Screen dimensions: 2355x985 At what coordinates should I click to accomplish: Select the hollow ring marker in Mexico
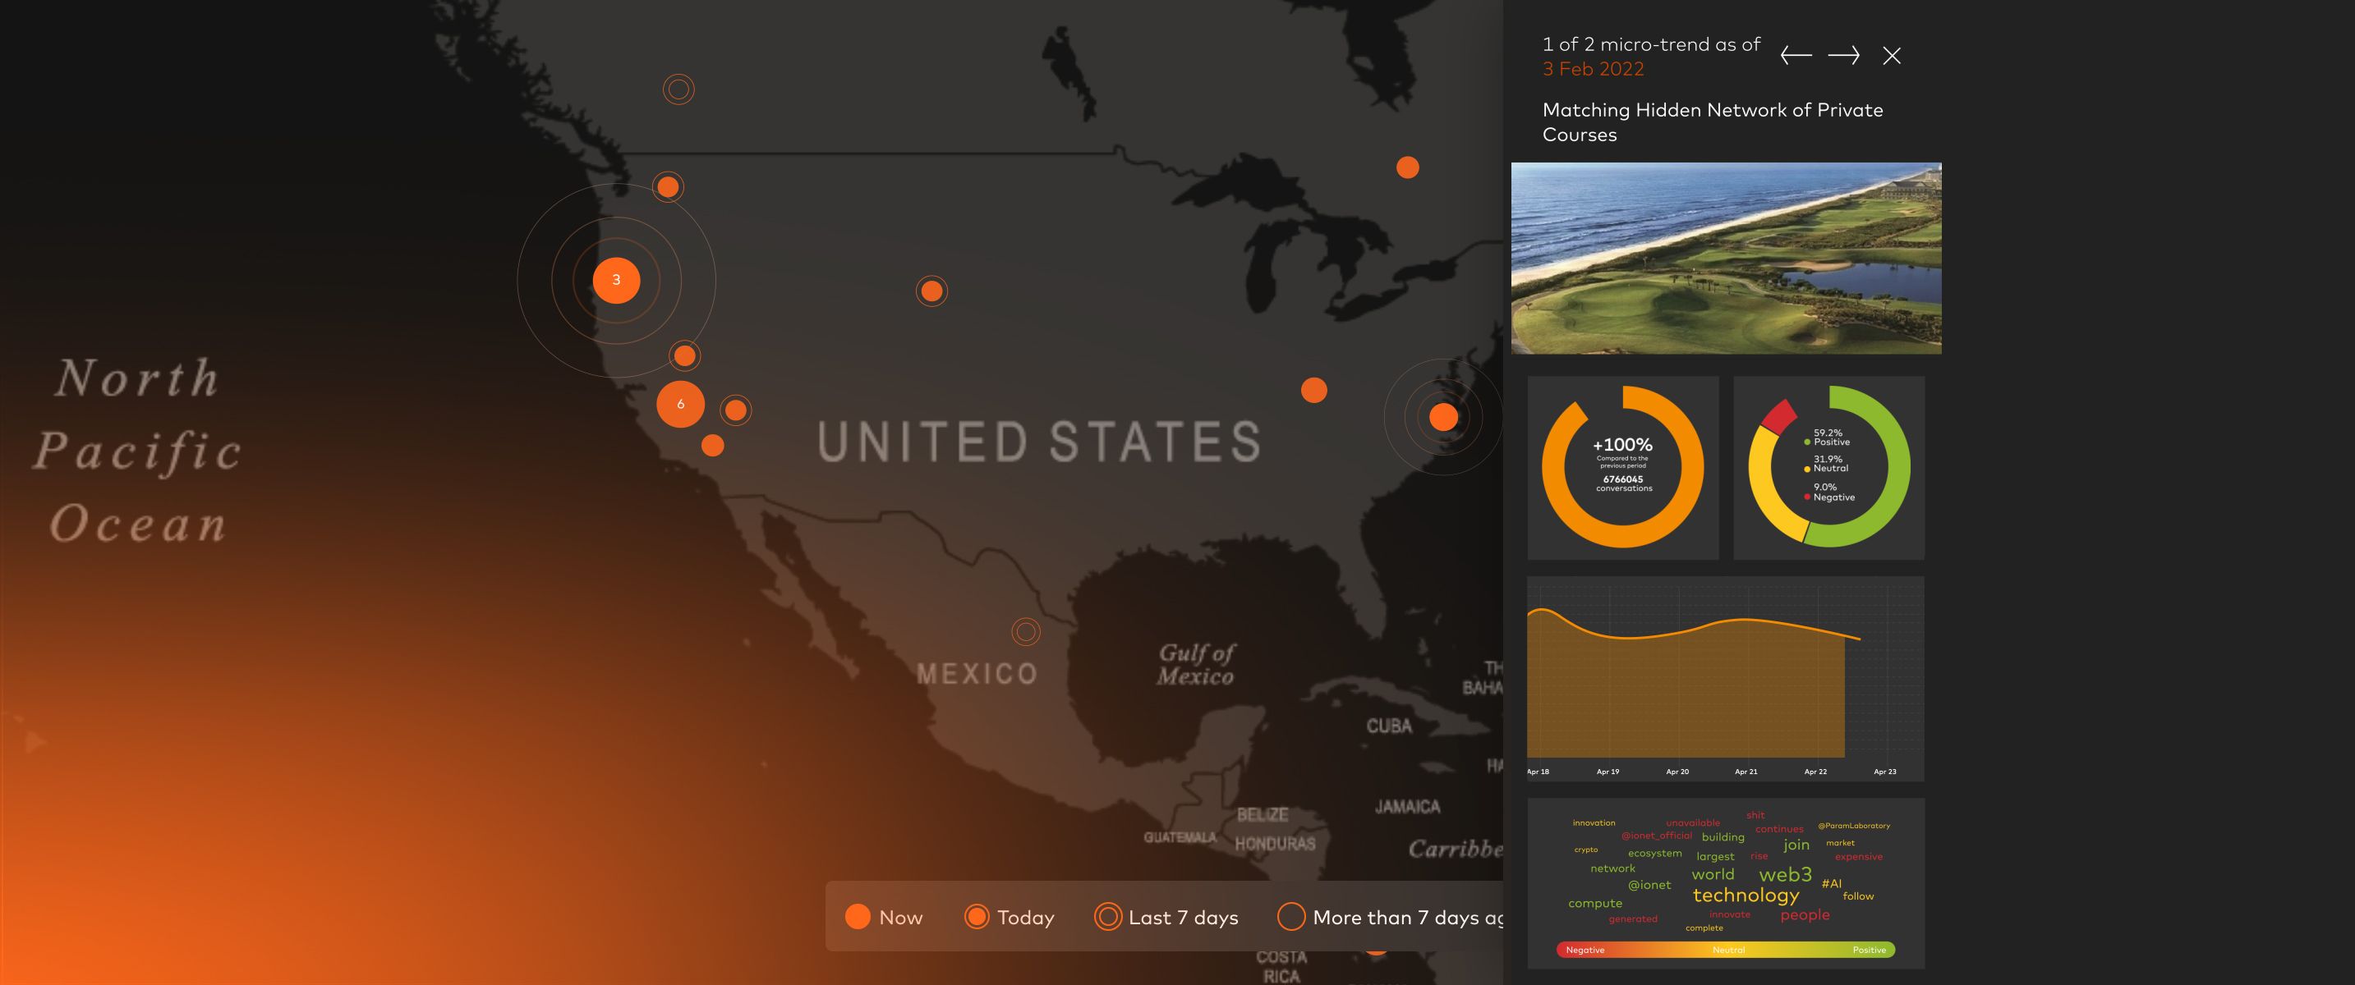pos(1026,631)
